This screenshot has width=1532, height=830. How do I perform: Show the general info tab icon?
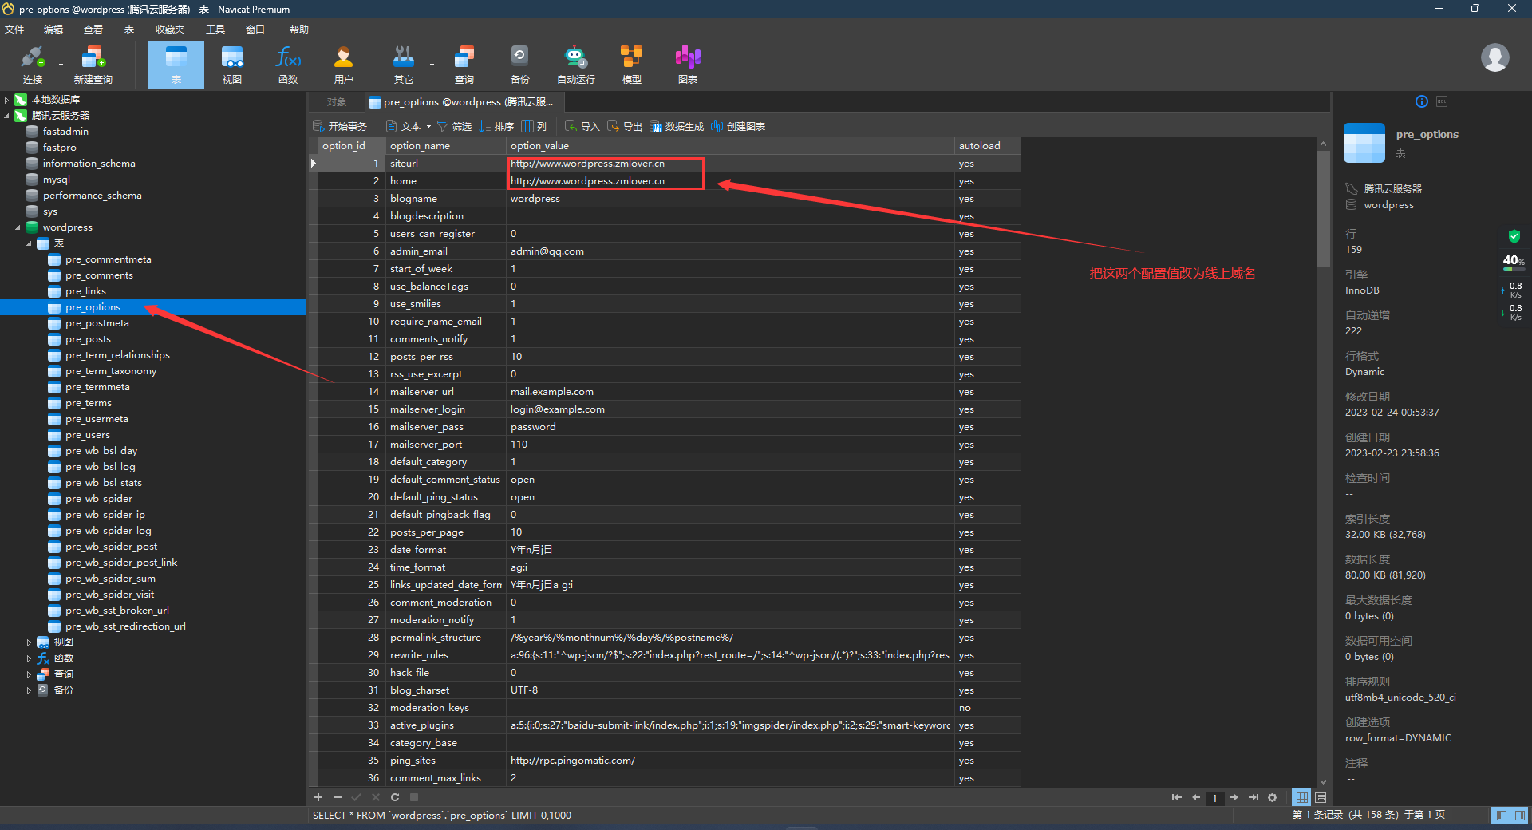coord(1421,101)
